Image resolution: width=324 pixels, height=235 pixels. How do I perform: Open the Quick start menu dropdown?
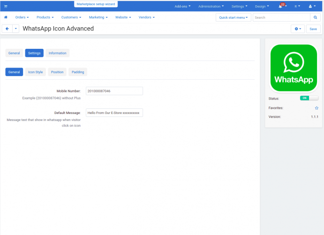[x=234, y=17]
